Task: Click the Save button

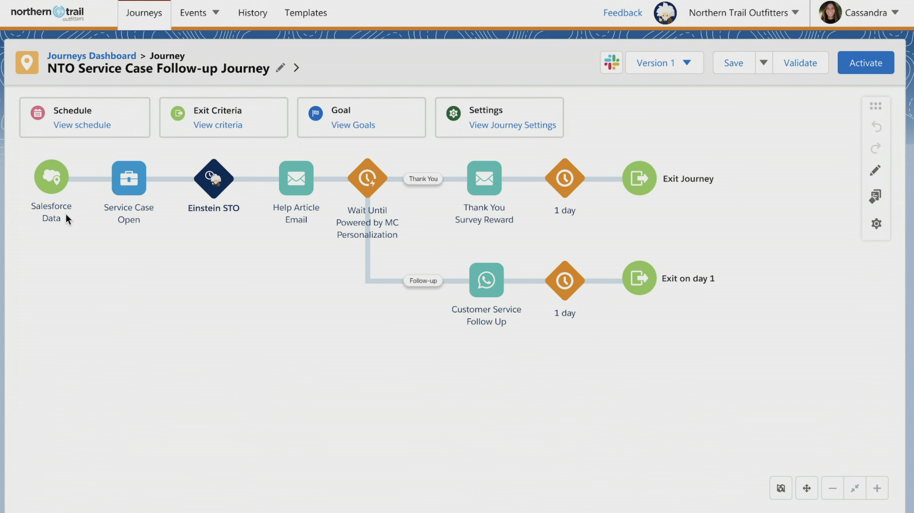Action: [x=734, y=62]
